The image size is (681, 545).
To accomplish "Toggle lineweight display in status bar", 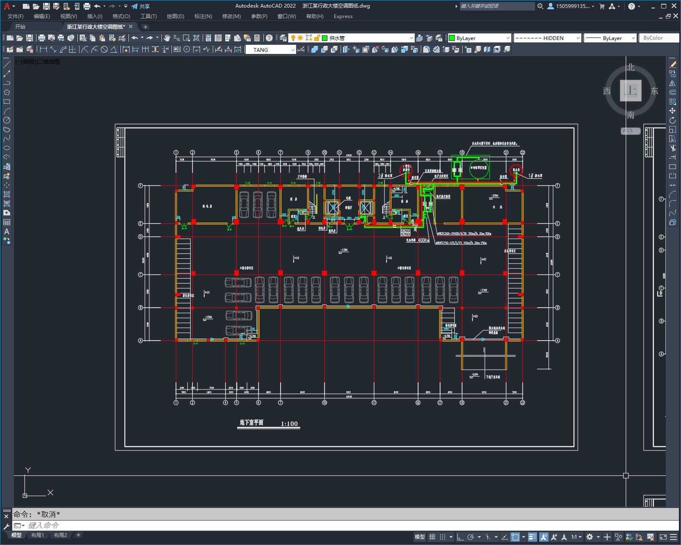I will (x=532, y=537).
